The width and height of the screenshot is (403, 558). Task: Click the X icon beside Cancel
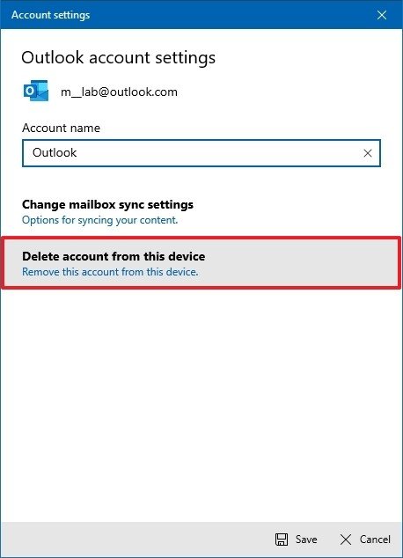click(x=346, y=540)
